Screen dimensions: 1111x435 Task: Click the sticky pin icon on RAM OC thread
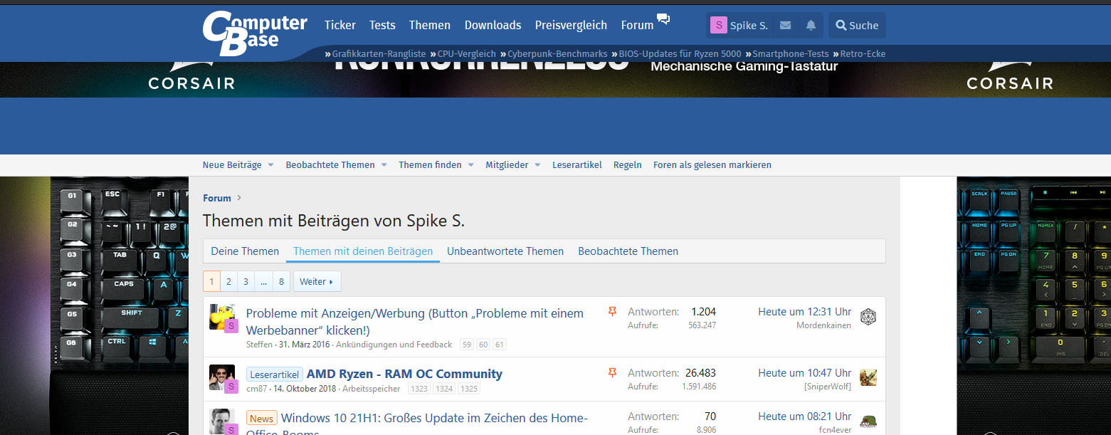pyautogui.click(x=612, y=373)
